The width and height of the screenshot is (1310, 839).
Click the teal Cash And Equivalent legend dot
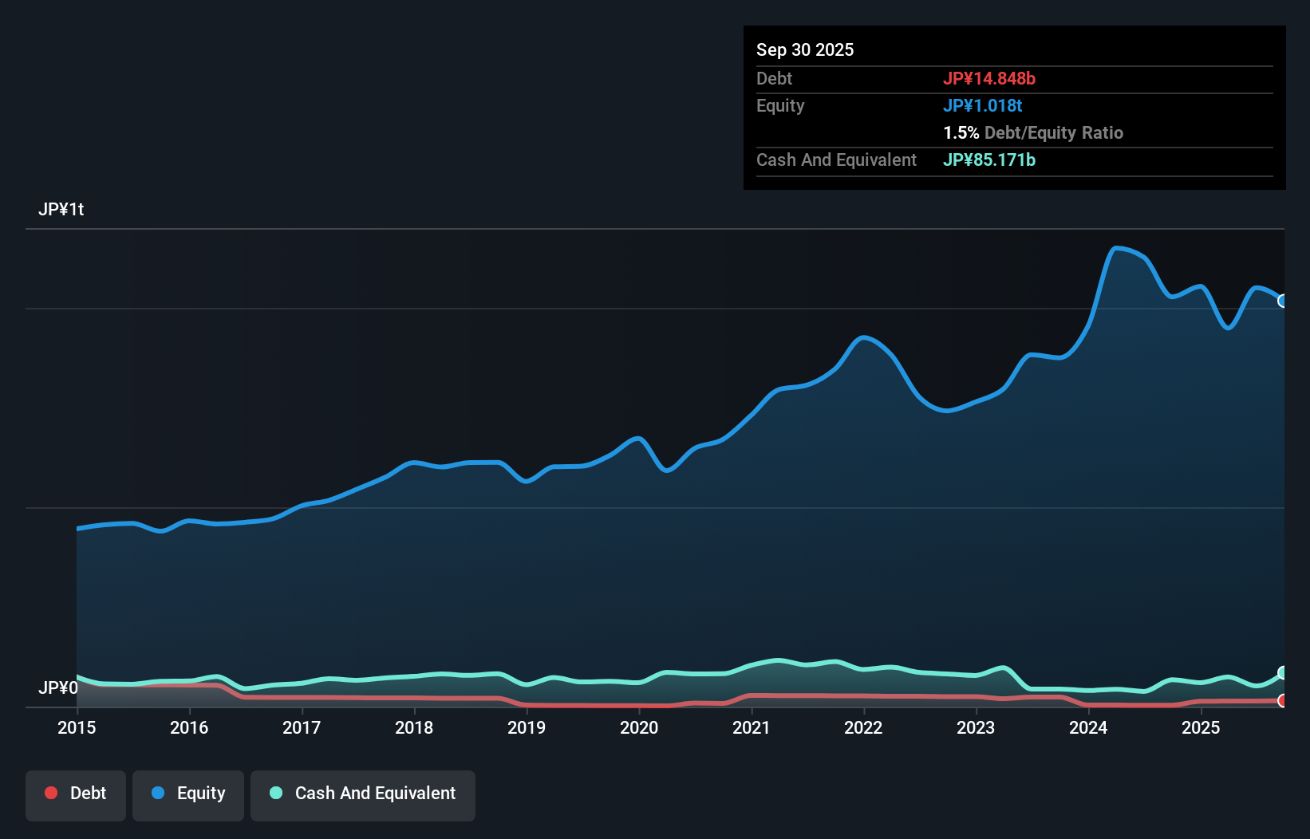tap(276, 793)
